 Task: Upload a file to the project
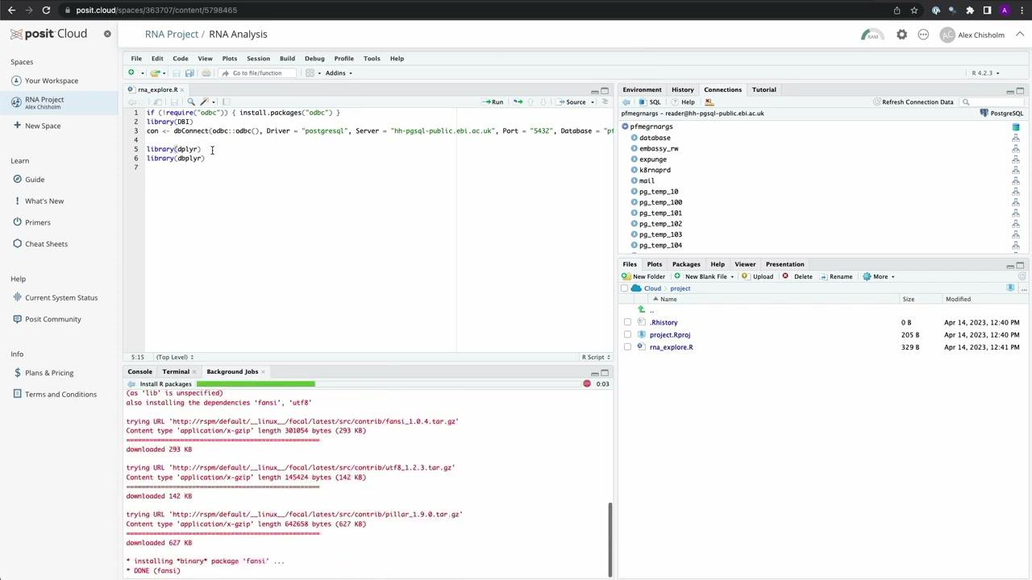coord(761,276)
